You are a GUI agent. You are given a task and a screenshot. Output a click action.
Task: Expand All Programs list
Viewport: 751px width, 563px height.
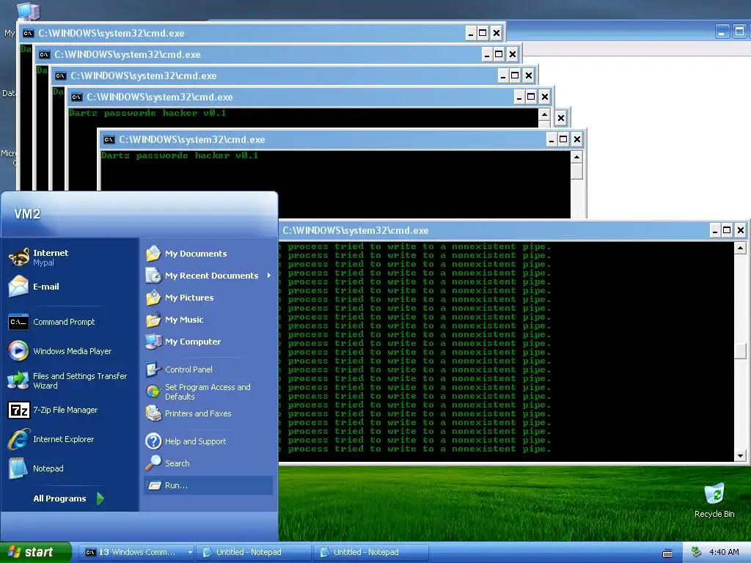(x=68, y=498)
